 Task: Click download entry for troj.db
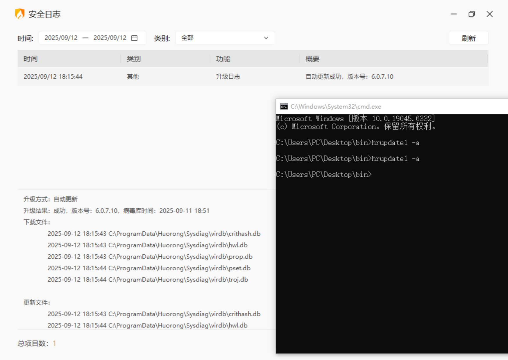tap(148, 280)
